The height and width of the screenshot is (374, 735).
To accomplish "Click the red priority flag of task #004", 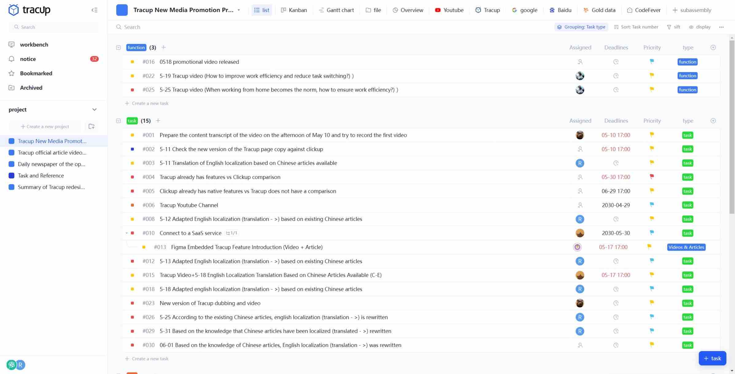I will point(652,177).
